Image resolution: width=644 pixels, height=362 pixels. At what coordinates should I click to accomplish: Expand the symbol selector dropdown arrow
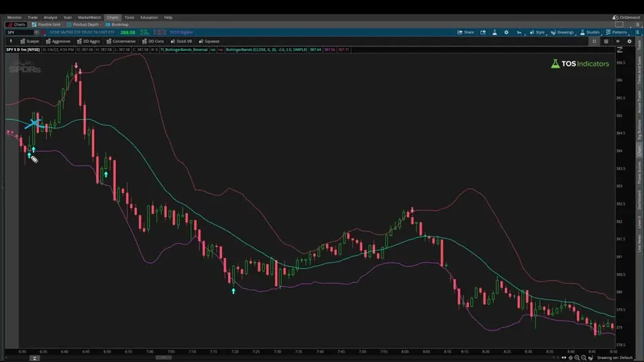coord(36,32)
